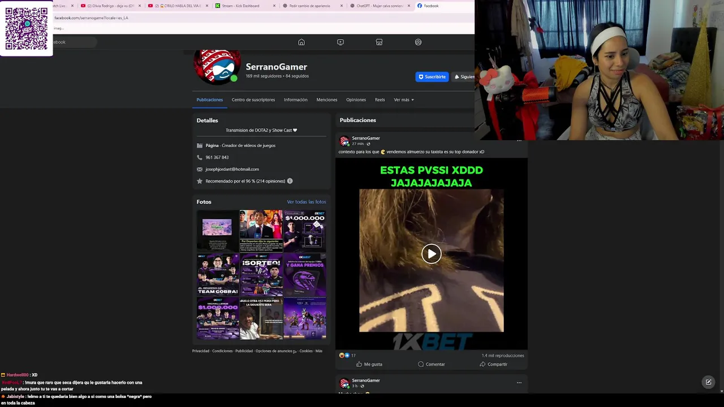Play the video in SerranoGamer's post
The image size is (724, 407).
(431, 254)
